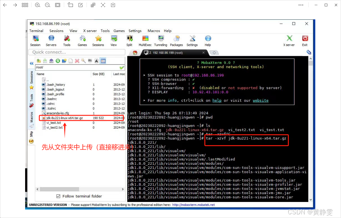Switch to the home tab icon
This screenshot has width=341, height=218.
135,53
